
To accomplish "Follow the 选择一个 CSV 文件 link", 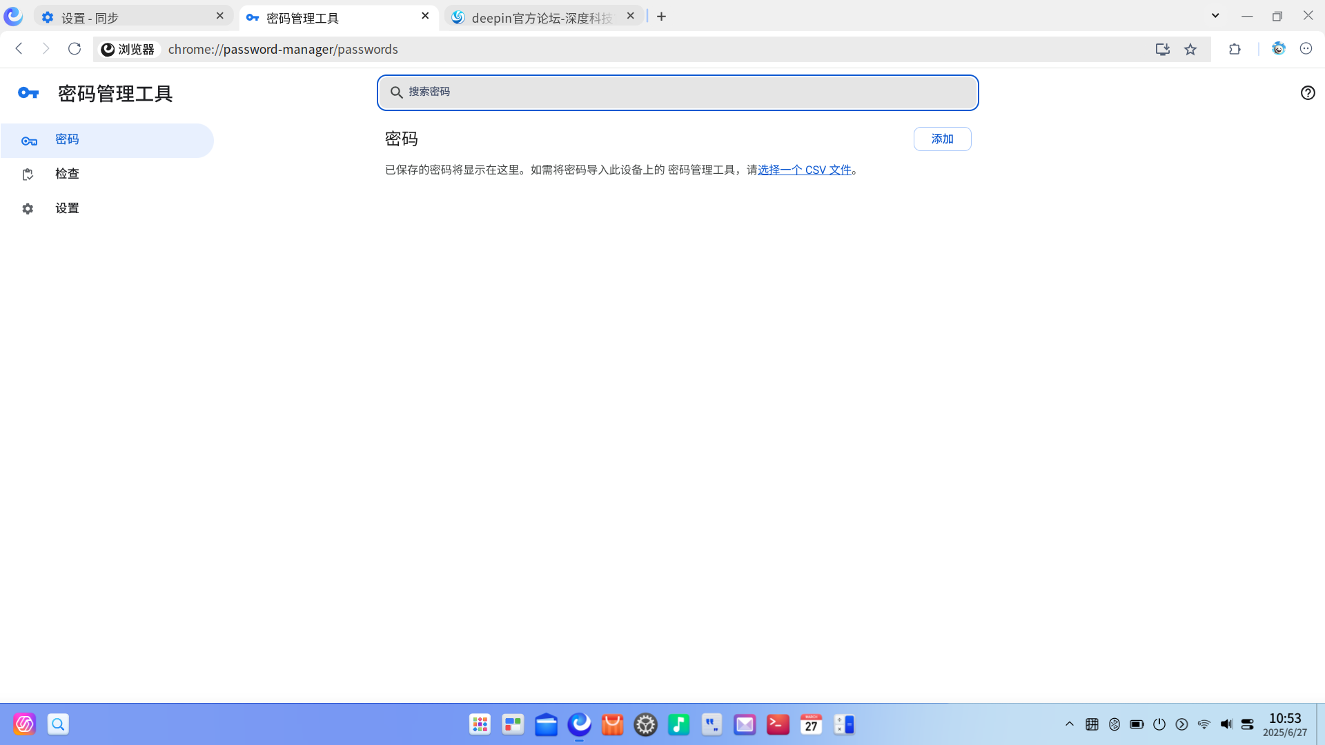I will coord(805,170).
